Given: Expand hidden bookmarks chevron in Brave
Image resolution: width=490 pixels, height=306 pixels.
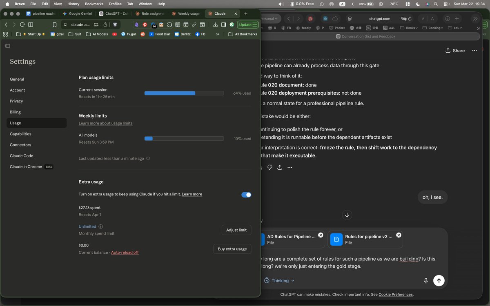Looking at the screenshot, I should pyautogui.click(x=218, y=34).
